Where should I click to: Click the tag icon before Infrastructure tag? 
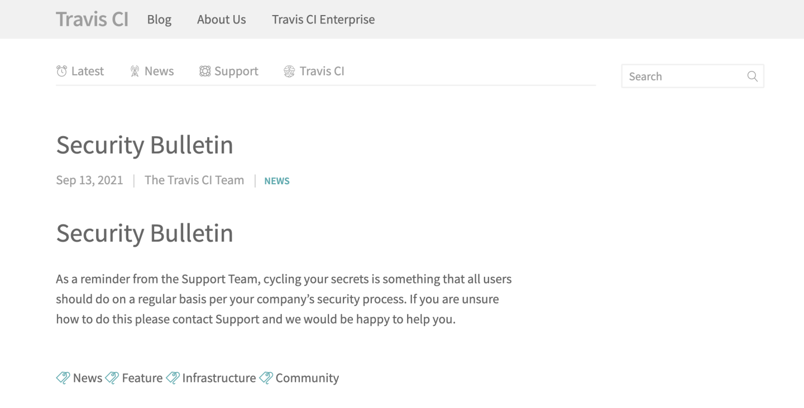pos(173,378)
